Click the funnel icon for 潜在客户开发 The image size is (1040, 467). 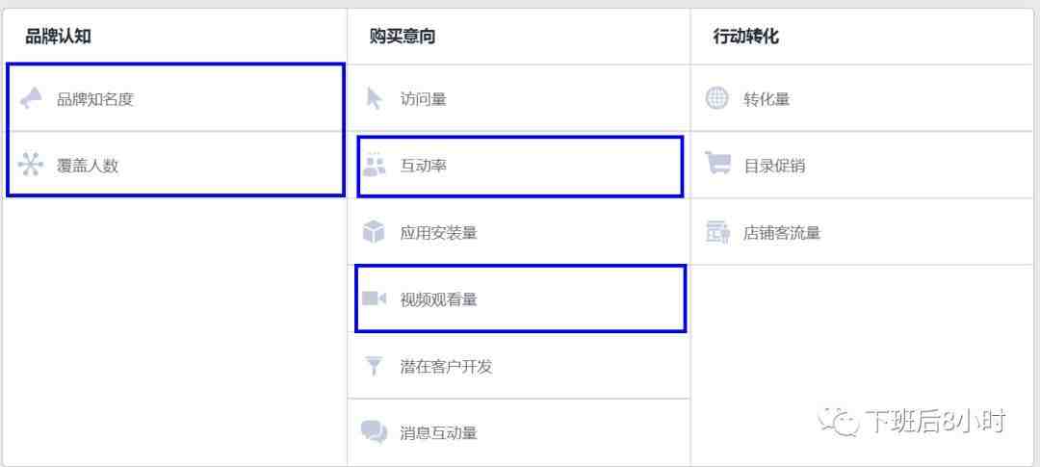pyautogui.click(x=374, y=366)
